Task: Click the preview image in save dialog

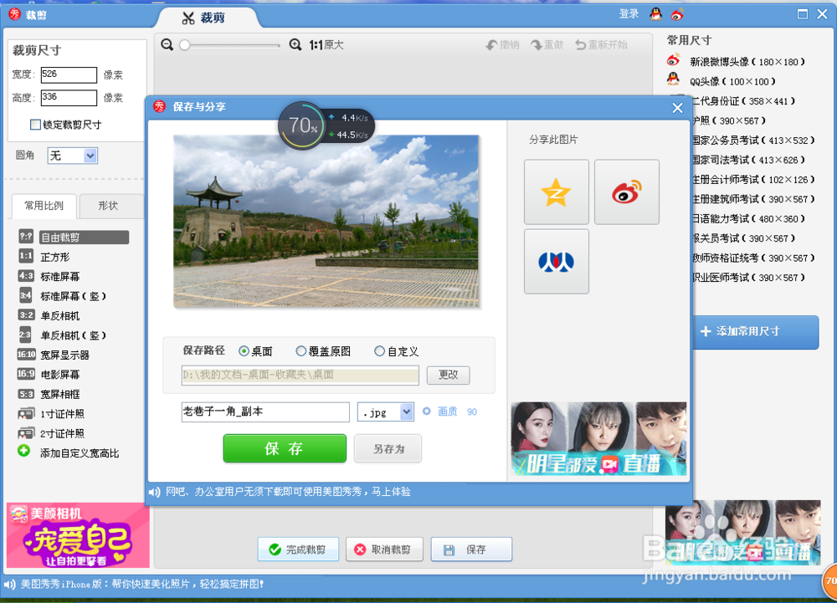Action: tap(326, 221)
